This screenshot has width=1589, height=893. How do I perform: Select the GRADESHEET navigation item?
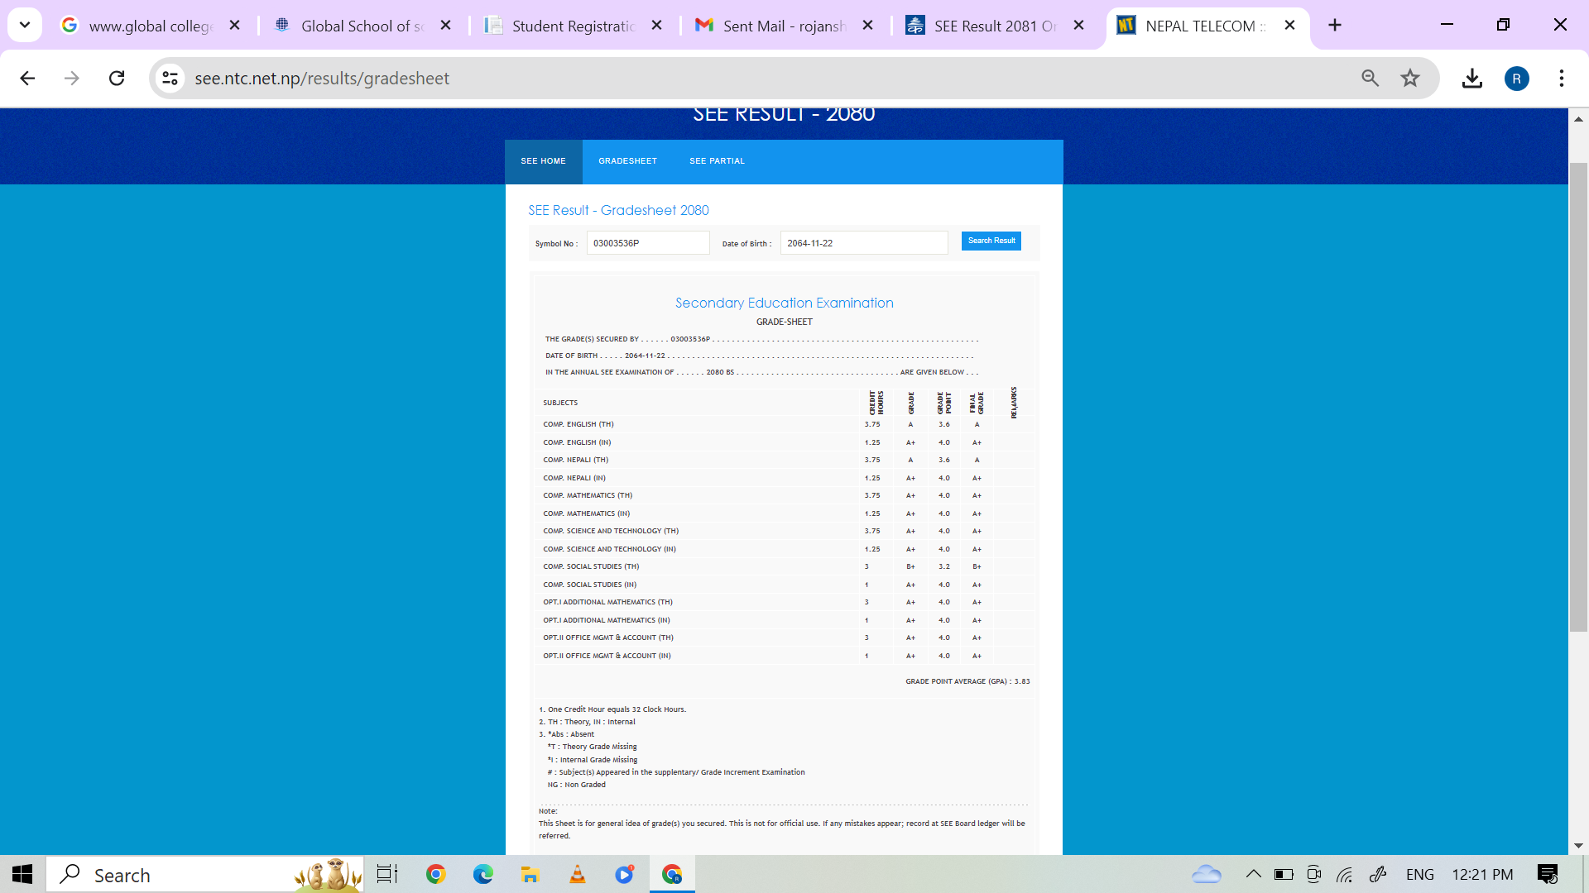click(627, 161)
